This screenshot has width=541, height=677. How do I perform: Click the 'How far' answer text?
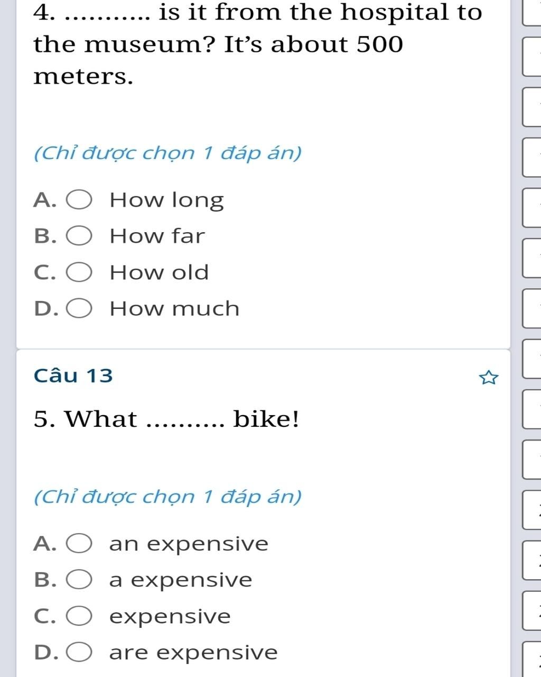[x=156, y=236]
